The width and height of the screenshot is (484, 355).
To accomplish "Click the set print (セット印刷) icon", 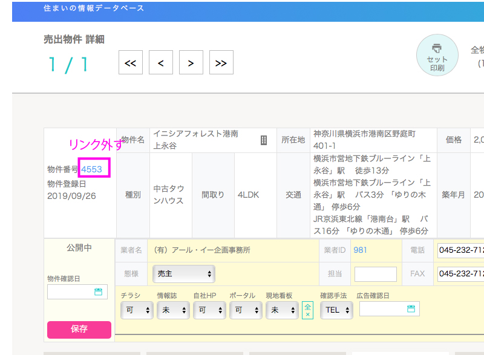I will [x=437, y=55].
